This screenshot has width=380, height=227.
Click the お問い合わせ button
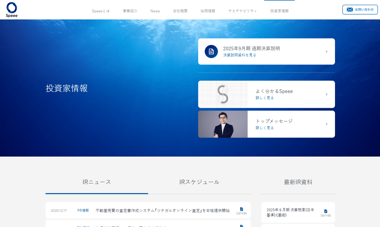point(360,9)
